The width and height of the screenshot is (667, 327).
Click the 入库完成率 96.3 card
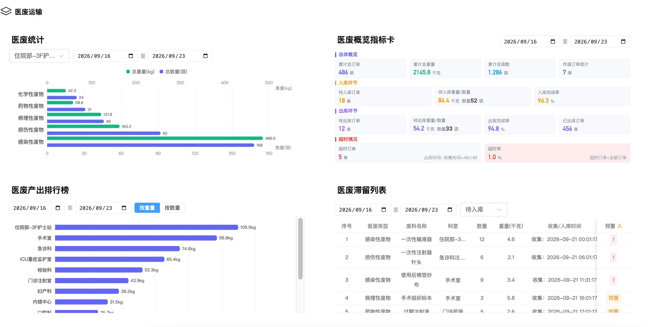coord(582,97)
